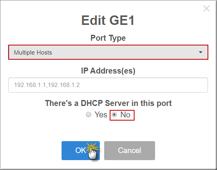Dismiss the dialog with Cancel button
Viewport: 217px width, 170px height.
(x=129, y=151)
